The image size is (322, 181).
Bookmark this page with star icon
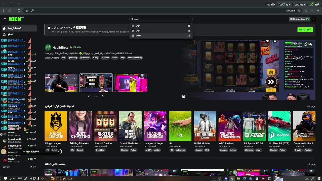click(x=27, y=11)
